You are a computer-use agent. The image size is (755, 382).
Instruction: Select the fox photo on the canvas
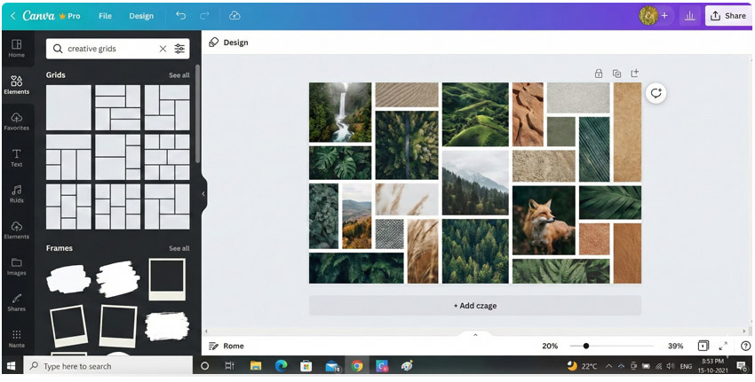[544, 220]
